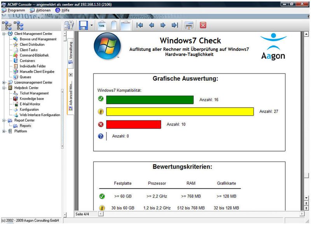
Task: Open Knowledge base
Action: click(32, 99)
